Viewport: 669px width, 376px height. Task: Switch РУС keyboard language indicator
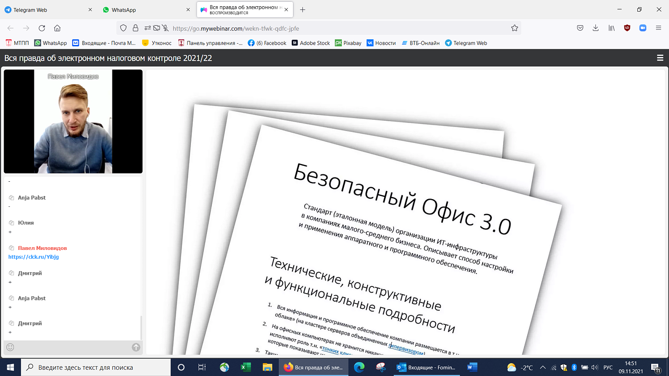tap(608, 368)
